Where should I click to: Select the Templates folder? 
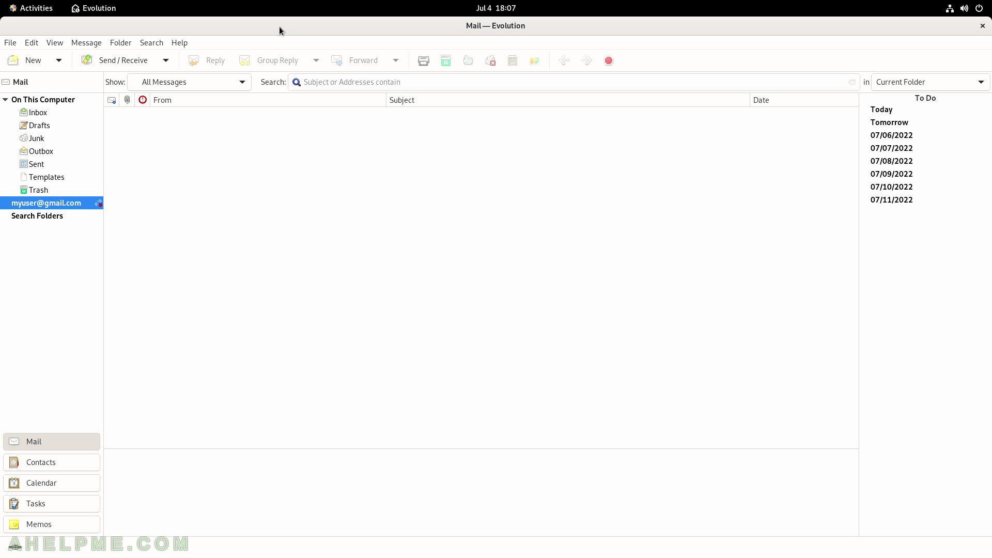(47, 177)
